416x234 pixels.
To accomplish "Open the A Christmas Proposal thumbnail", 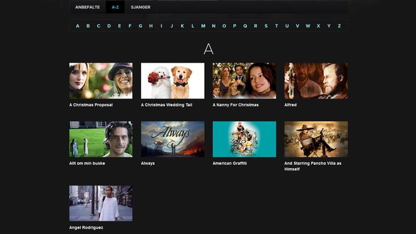I will [101, 81].
